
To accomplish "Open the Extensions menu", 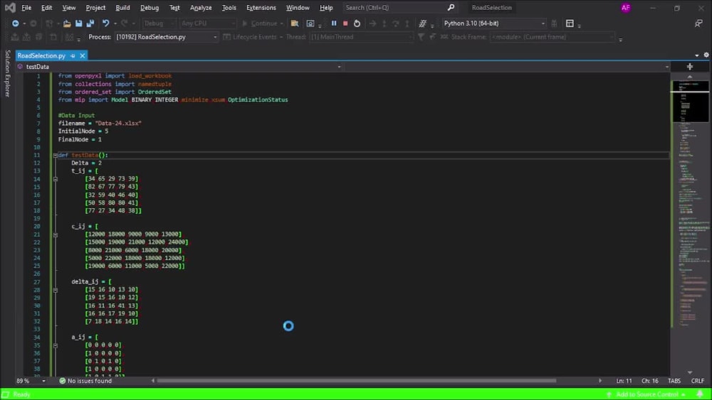I will click(261, 8).
